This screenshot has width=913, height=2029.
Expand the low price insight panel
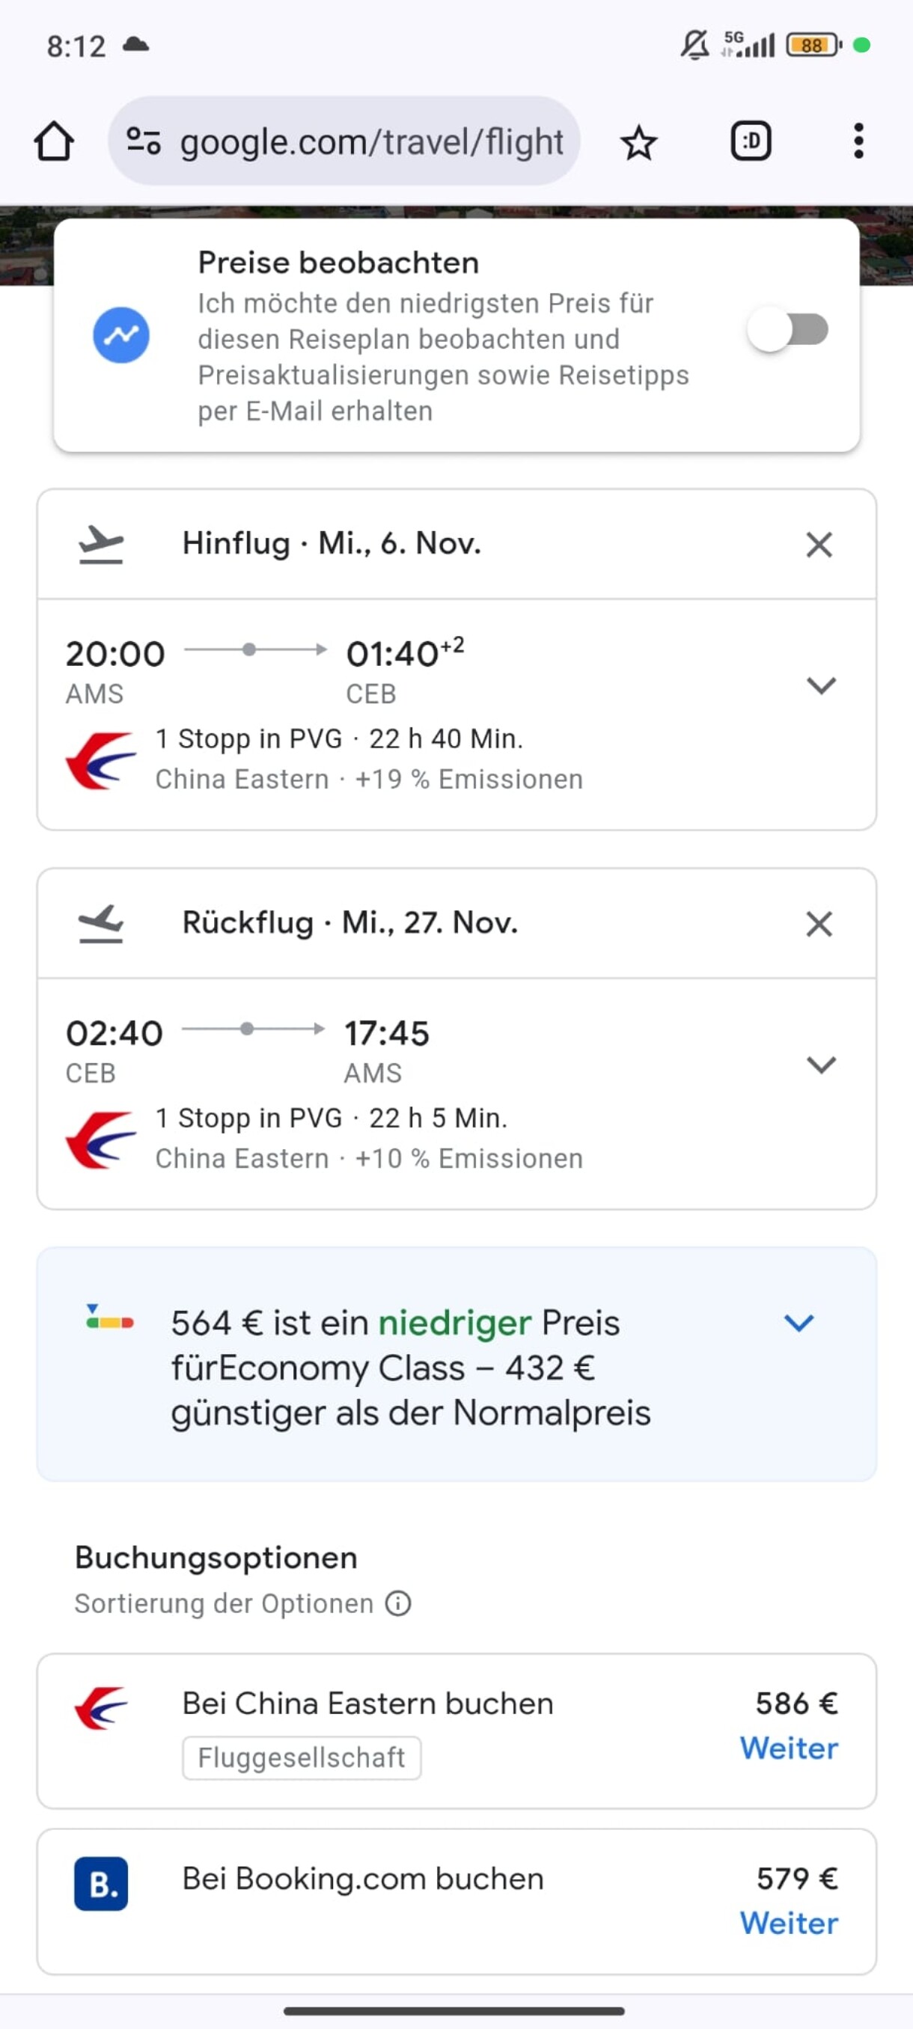click(799, 1323)
